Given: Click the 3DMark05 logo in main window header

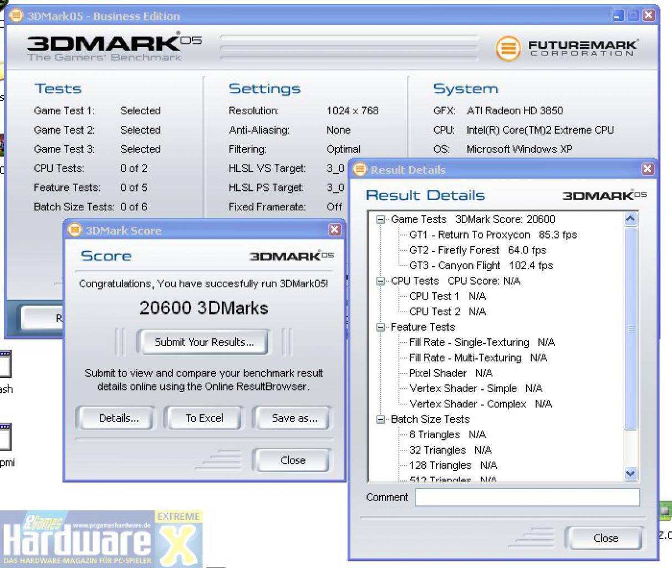Looking at the screenshot, I should (x=114, y=47).
